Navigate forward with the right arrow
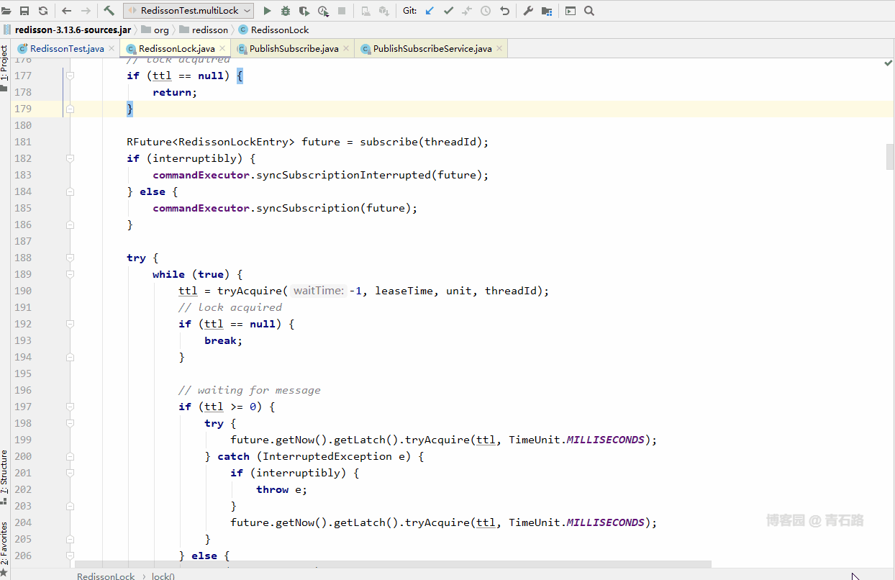This screenshot has width=895, height=580. click(86, 11)
